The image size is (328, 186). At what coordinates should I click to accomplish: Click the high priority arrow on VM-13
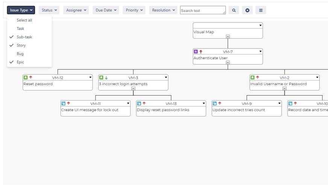coord(144,103)
